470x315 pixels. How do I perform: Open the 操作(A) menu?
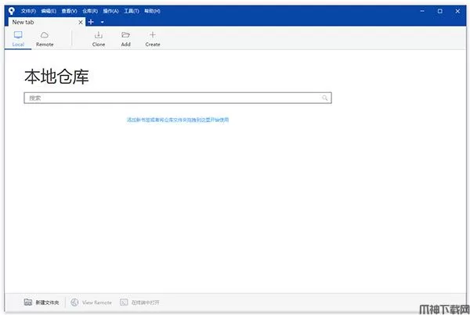[x=110, y=11]
